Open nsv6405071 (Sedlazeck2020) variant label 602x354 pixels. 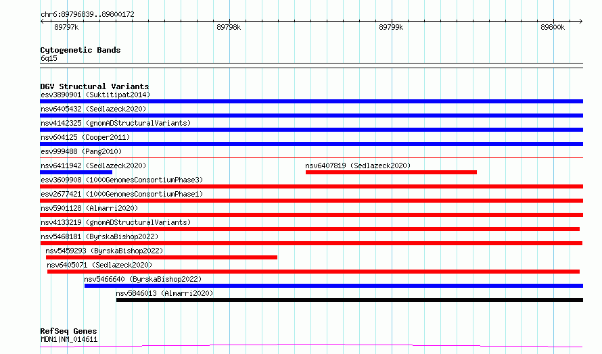(99, 265)
